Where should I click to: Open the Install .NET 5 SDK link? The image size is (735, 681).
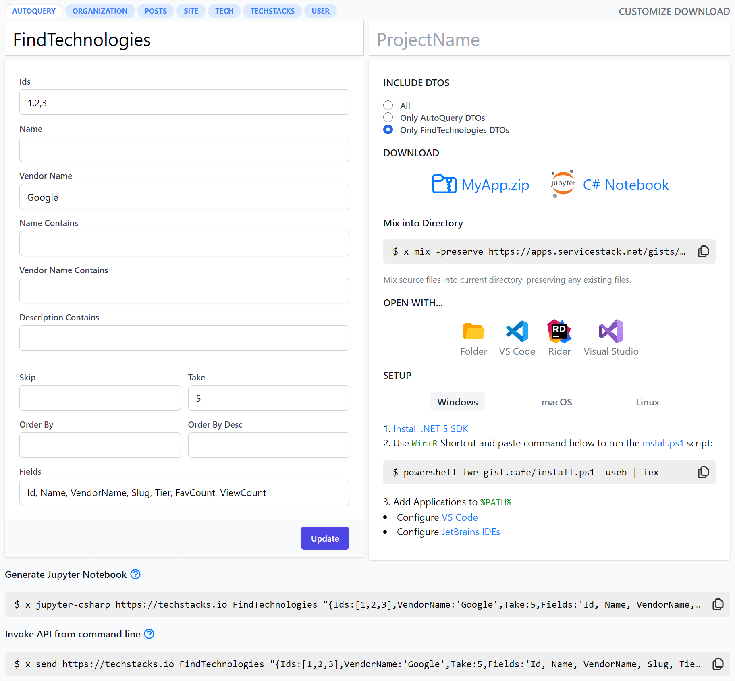[x=431, y=428]
